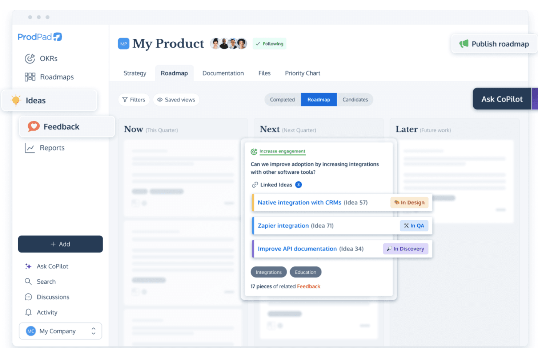Screen dimensions: 538x358
Task: Open the Priority Chart tab
Action: point(302,73)
